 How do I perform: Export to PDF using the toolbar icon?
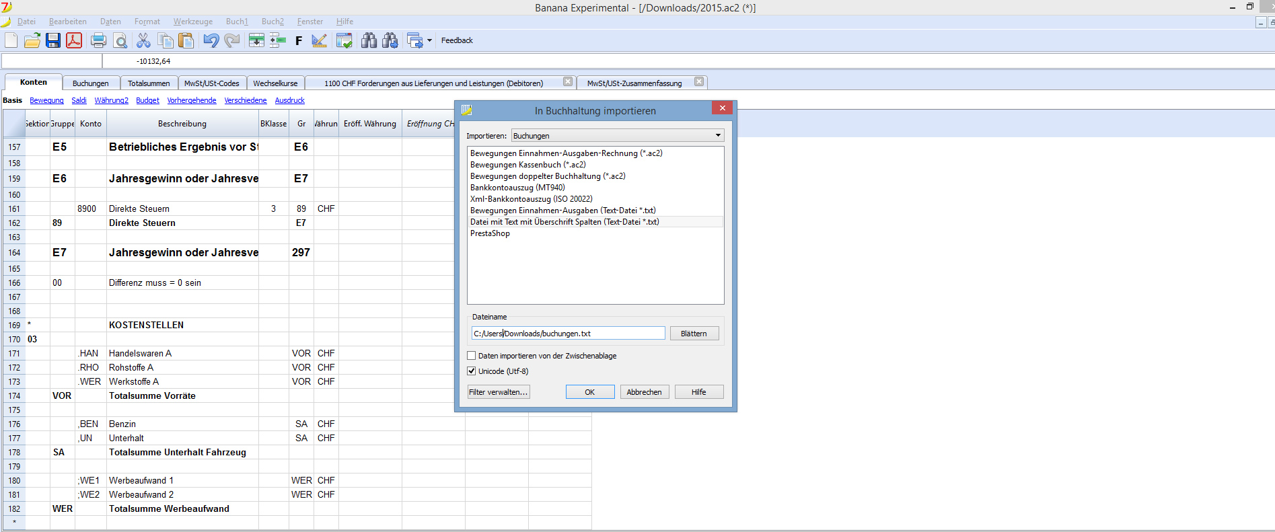[74, 41]
